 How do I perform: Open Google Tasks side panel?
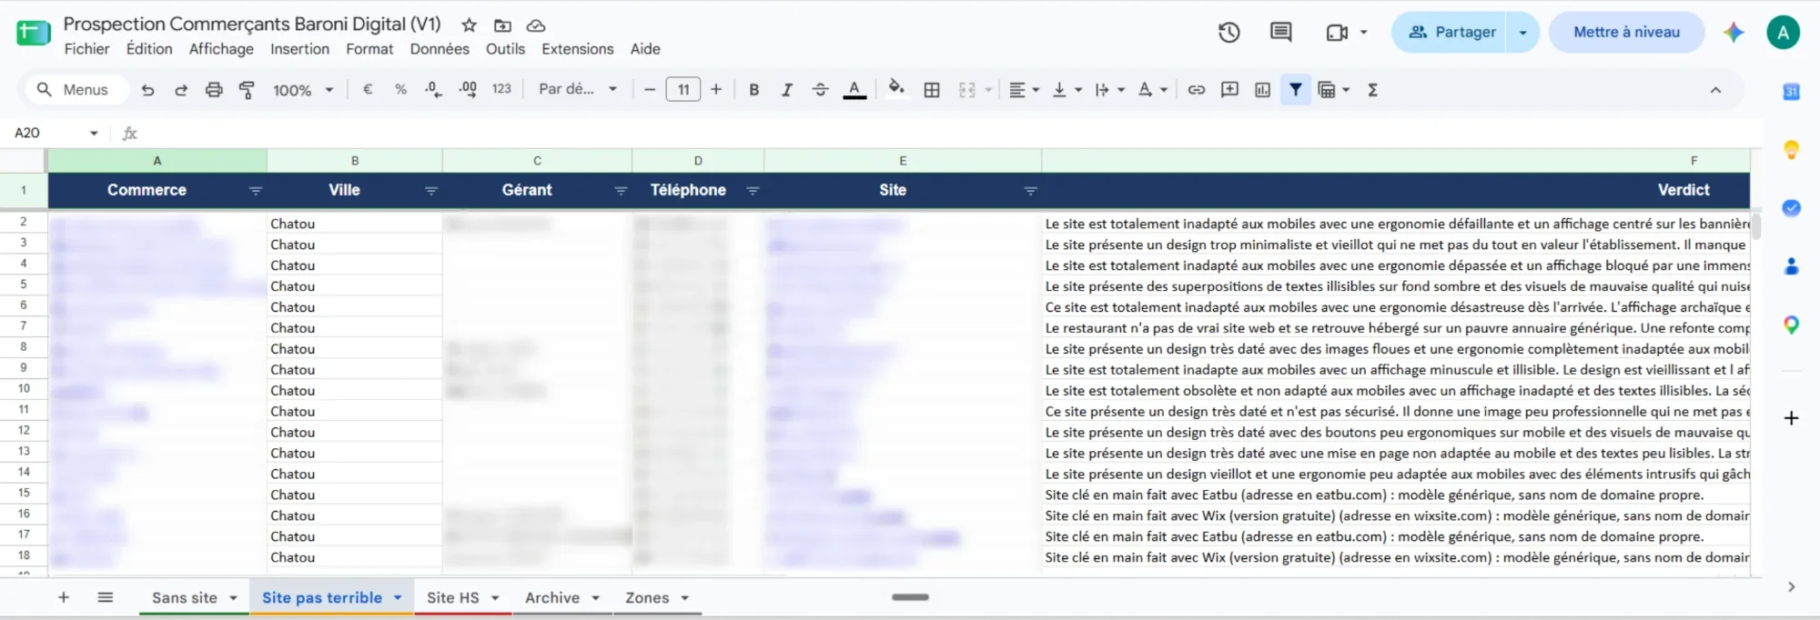[1791, 208]
